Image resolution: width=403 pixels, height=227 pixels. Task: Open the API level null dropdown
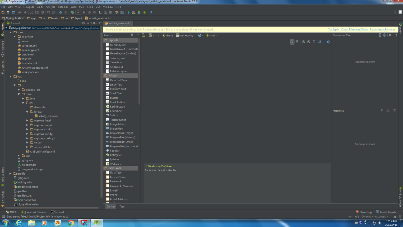(x=212, y=35)
